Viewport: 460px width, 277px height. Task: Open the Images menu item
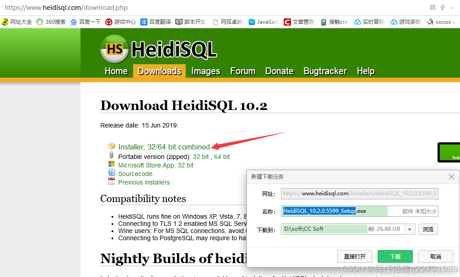coord(205,71)
